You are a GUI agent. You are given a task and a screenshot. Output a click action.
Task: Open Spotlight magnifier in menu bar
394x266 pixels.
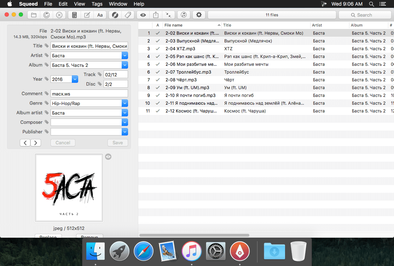(371, 4)
